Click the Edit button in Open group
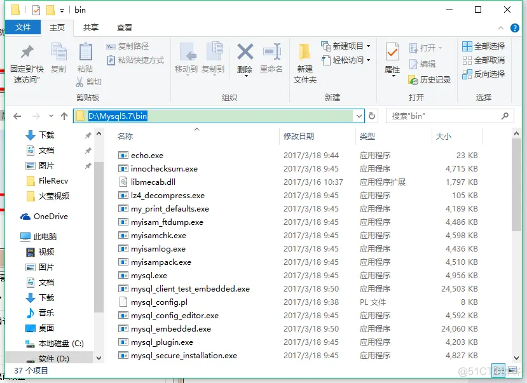The image size is (527, 383). [x=422, y=64]
